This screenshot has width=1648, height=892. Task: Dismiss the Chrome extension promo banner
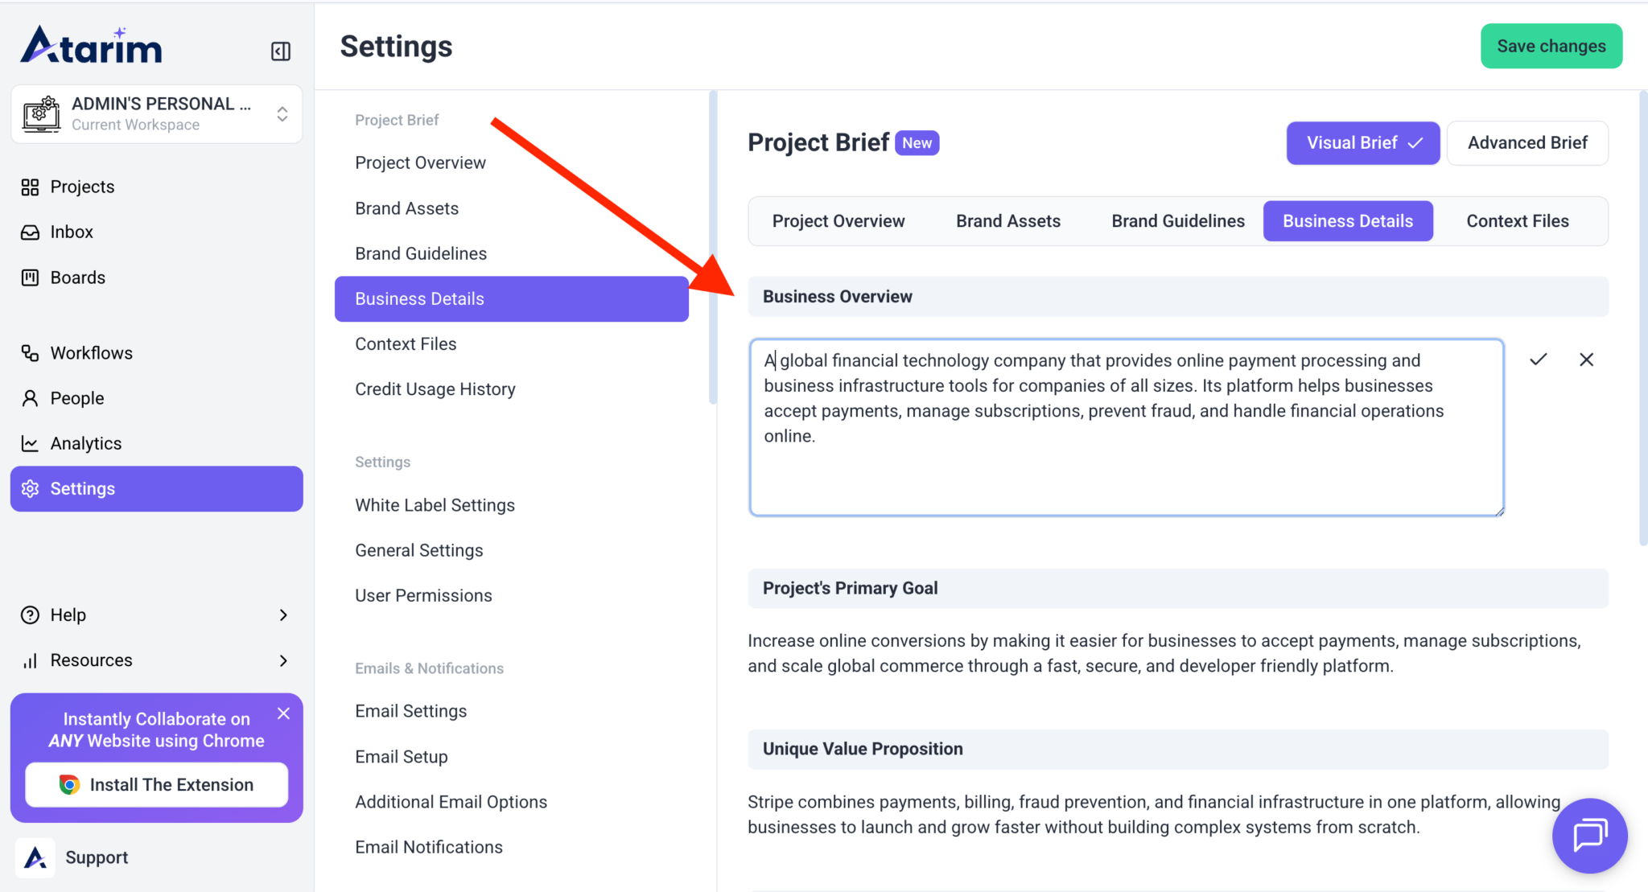click(x=283, y=713)
